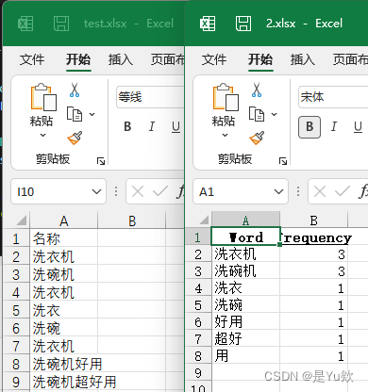Select Format Painter brush in 2.xlsx
This screenshot has width=368, height=392.
257,138
